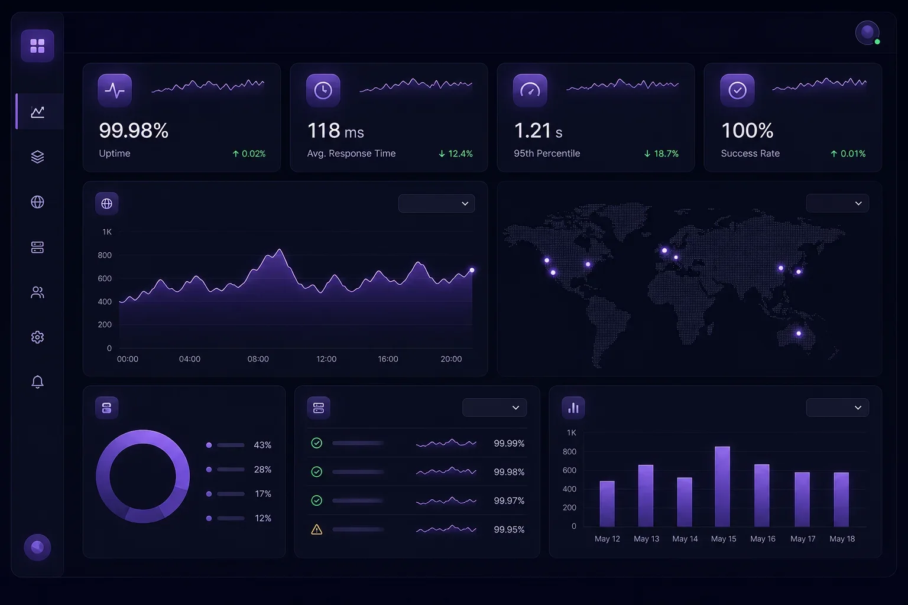Open the server status list dropdown
The width and height of the screenshot is (908, 605).
[x=494, y=408]
